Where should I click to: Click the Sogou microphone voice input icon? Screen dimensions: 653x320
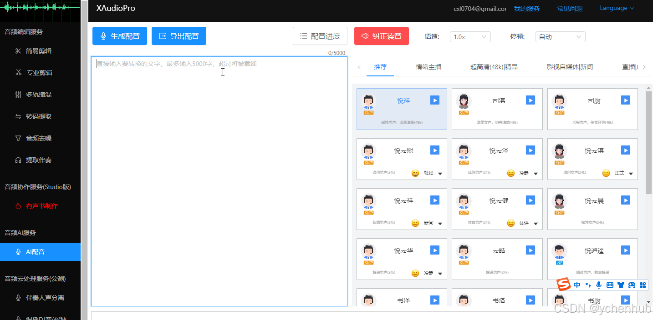point(599,285)
